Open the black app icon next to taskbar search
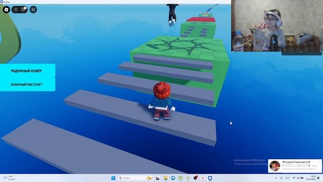This screenshot has width=323, height=182. (158, 178)
